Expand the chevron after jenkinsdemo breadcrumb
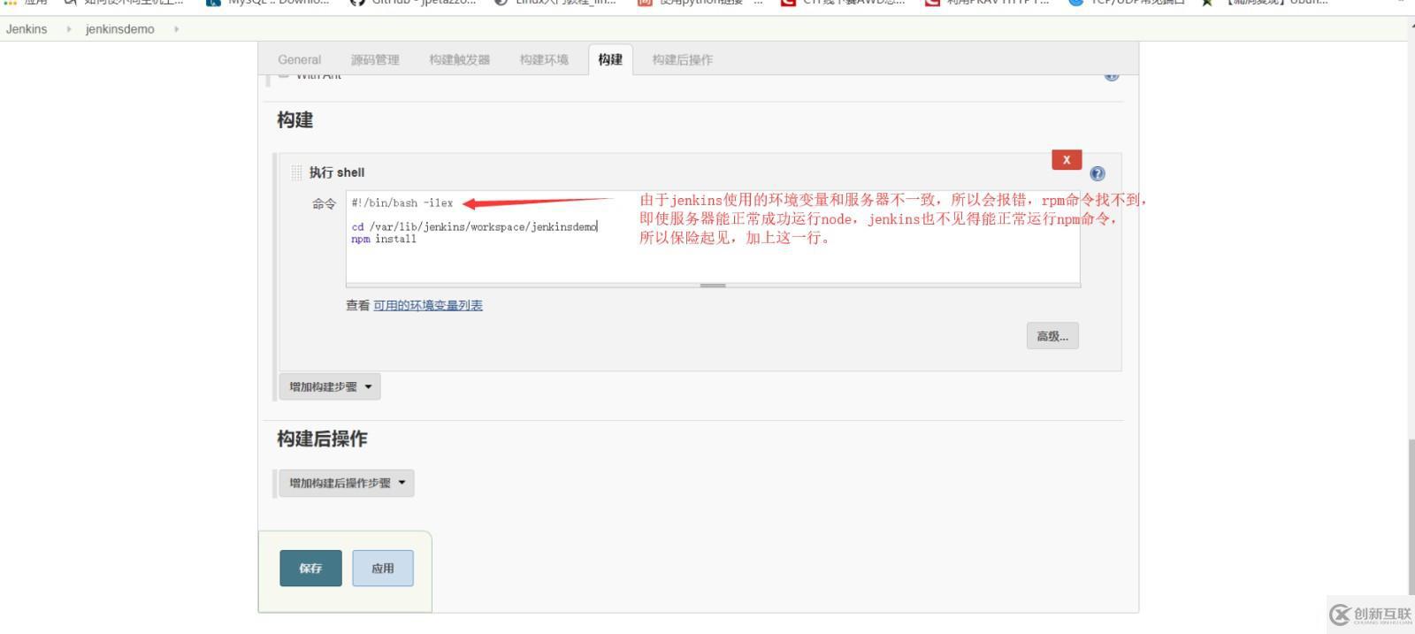 tap(176, 29)
